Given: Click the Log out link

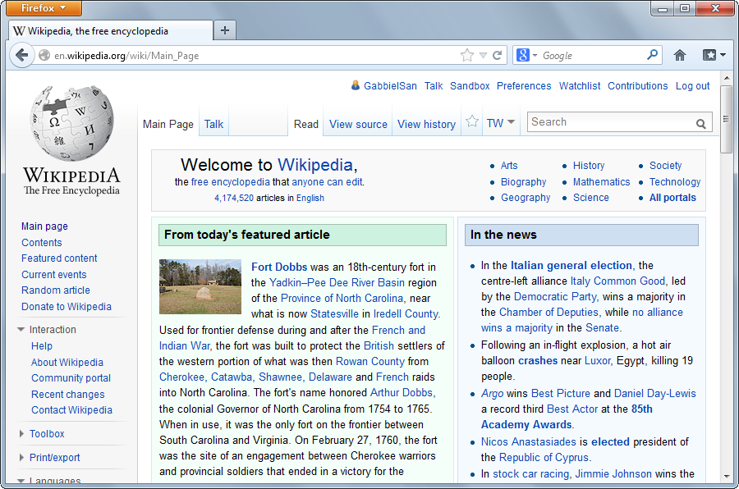Looking at the screenshot, I should pos(692,86).
